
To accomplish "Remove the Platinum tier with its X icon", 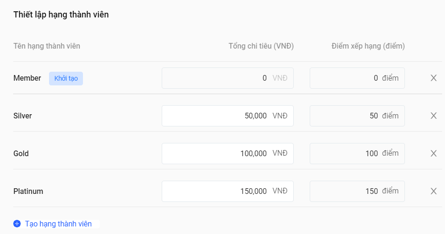I will click(433, 192).
